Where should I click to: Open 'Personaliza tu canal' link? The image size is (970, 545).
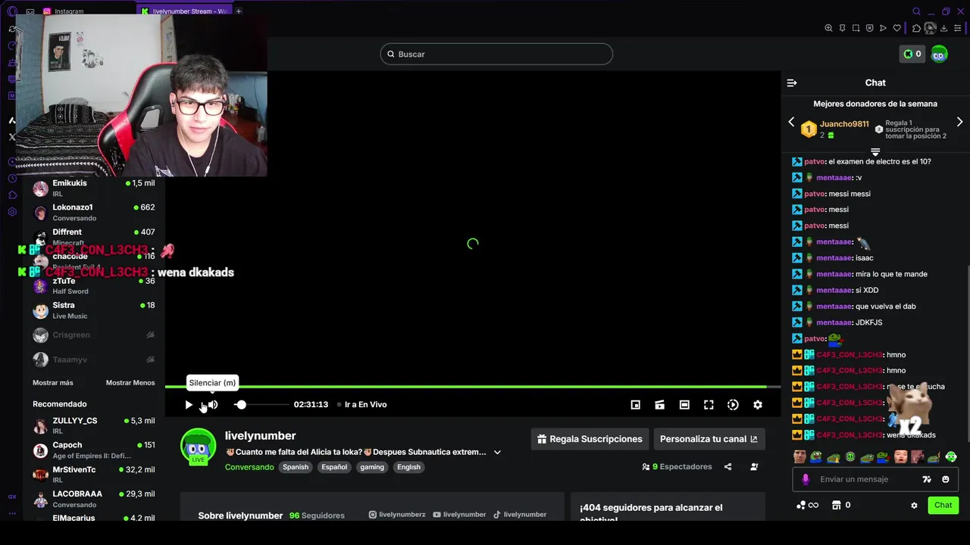tap(709, 439)
